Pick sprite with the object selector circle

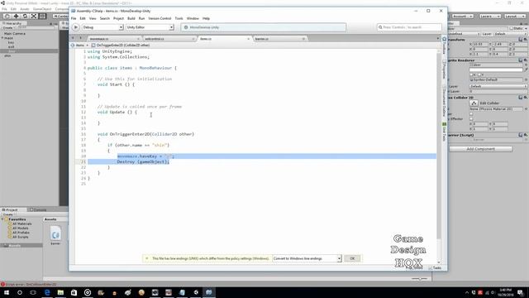pos(526,65)
